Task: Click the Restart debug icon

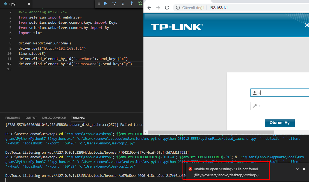Action: 140,3
